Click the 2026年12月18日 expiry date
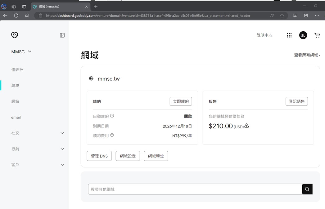Image resolution: width=325 pixels, height=209 pixels. [x=177, y=126]
